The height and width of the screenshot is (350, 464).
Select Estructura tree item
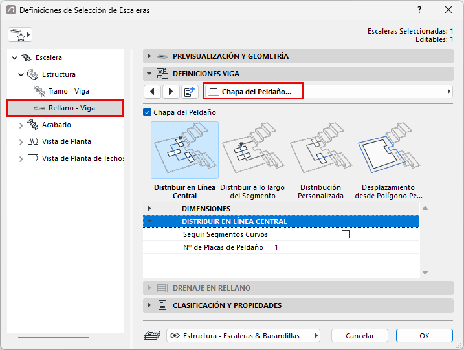point(59,74)
